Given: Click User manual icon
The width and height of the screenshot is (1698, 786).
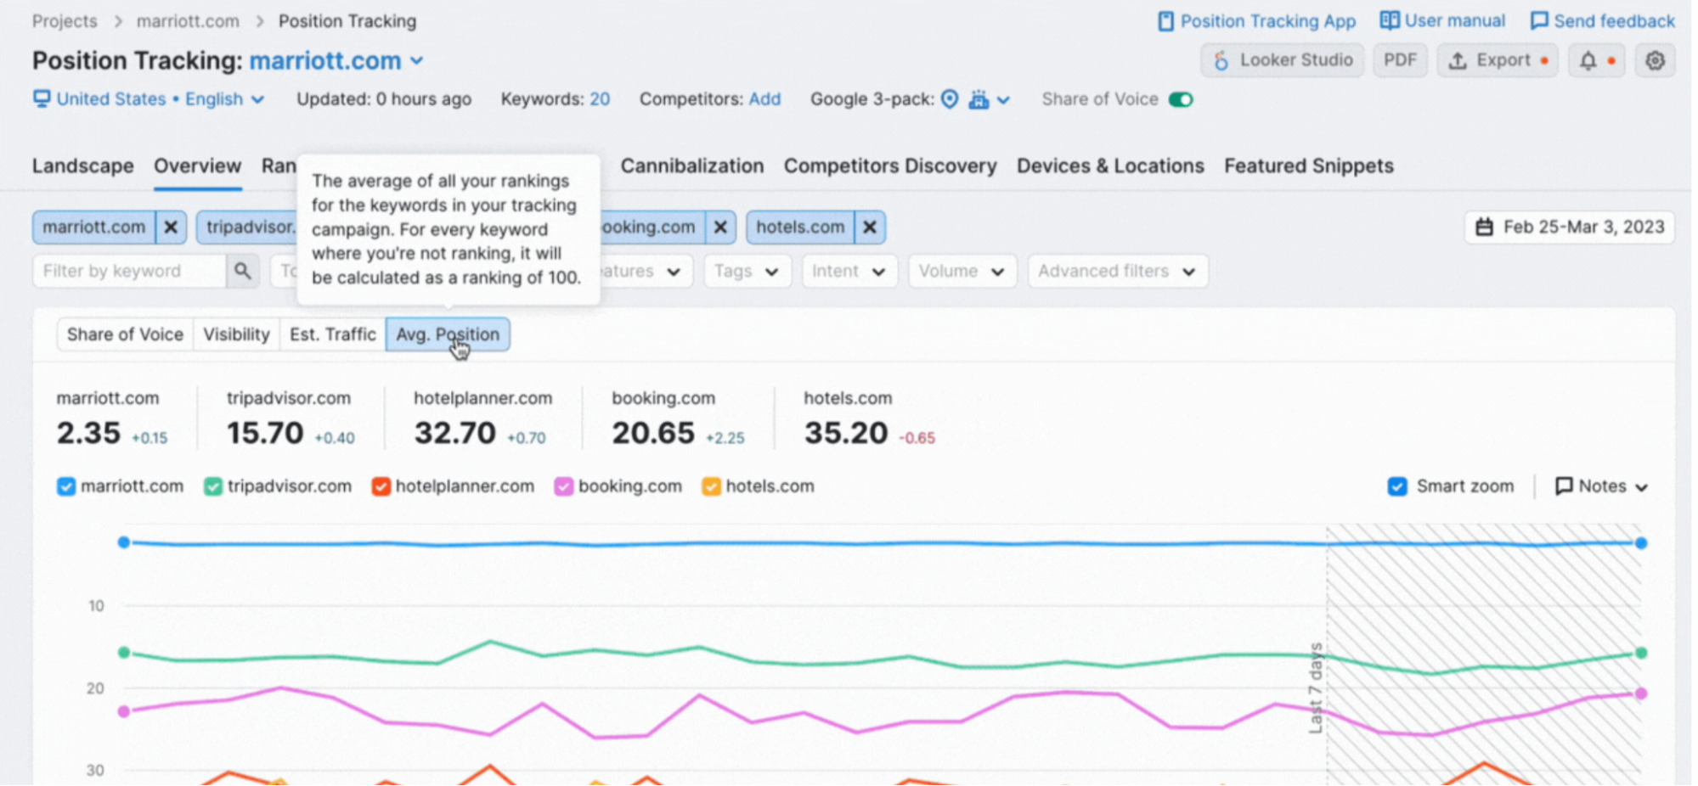Looking at the screenshot, I should pos(1389,20).
